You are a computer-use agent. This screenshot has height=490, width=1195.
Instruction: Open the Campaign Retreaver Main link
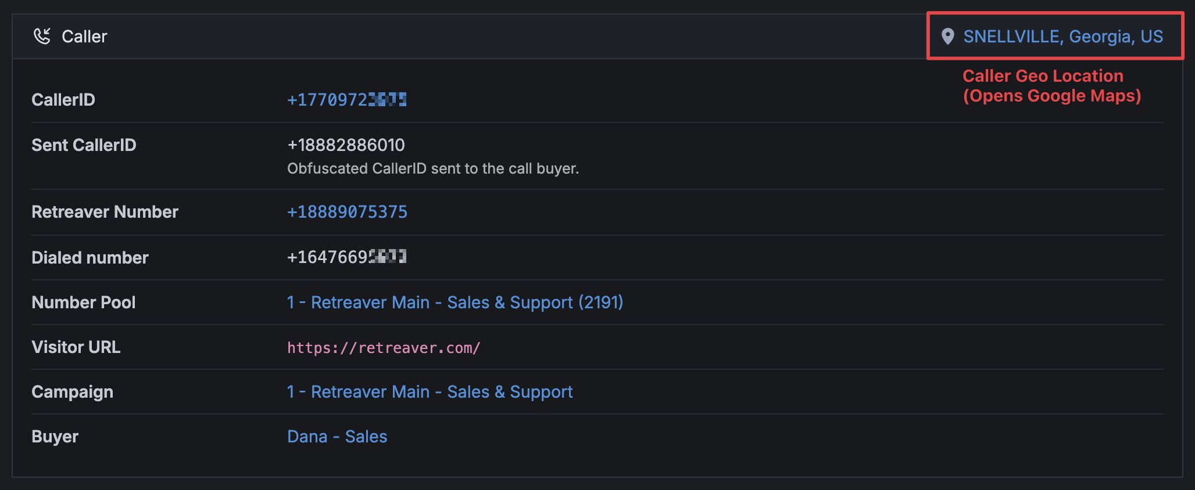click(x=430, y=392)
